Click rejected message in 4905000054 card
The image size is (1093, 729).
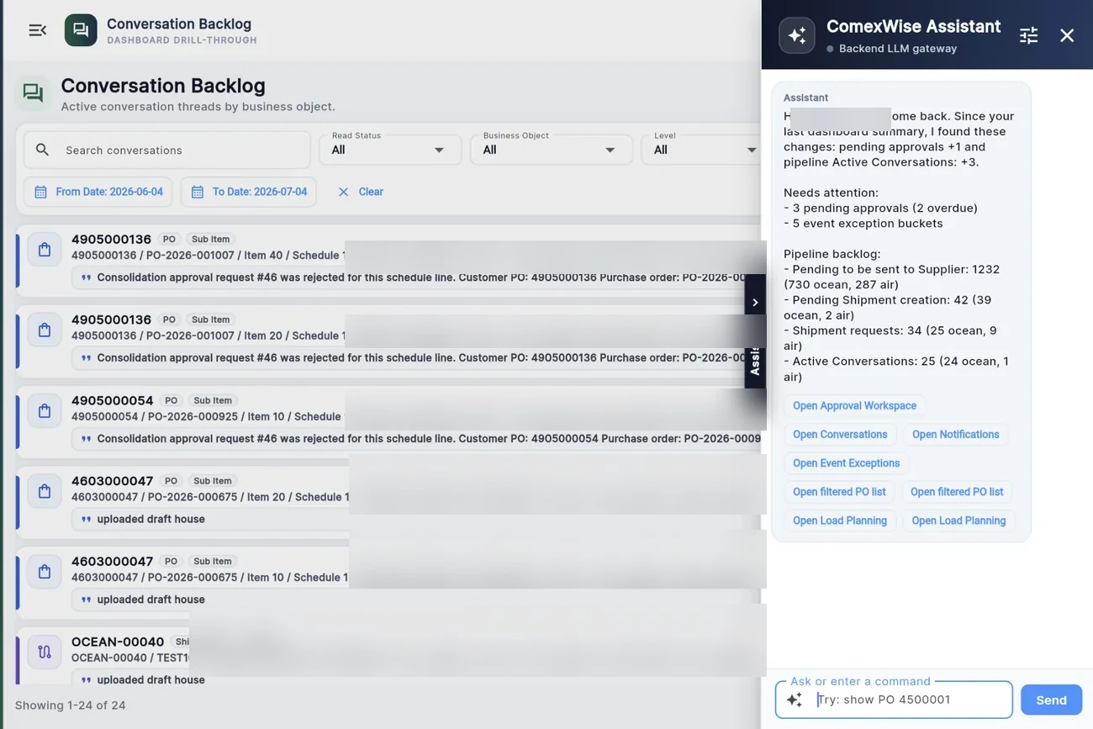click(x=429, y=438)
